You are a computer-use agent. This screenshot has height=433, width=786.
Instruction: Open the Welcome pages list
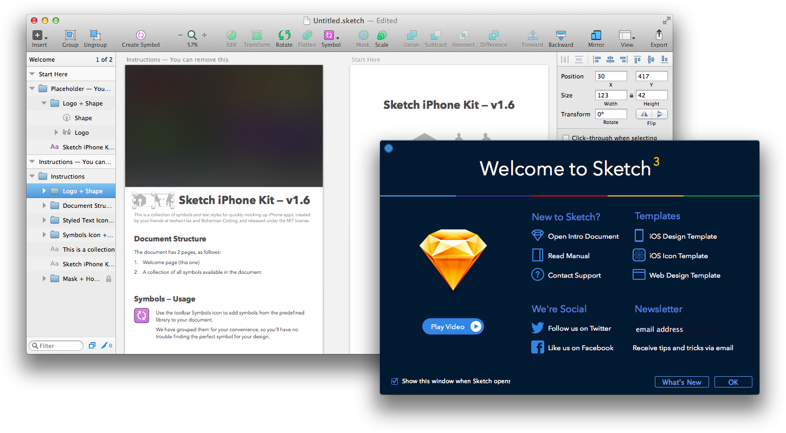71,60
